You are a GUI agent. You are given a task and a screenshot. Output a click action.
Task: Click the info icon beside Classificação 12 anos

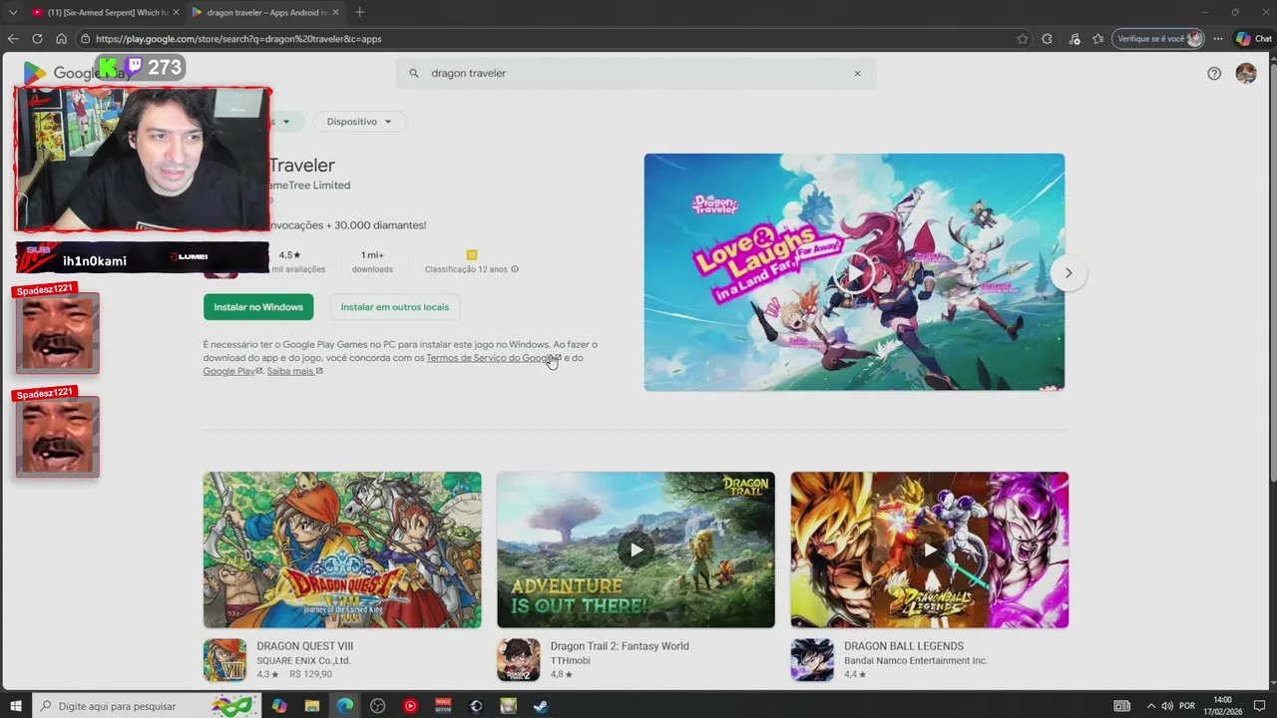pos(515,269)
